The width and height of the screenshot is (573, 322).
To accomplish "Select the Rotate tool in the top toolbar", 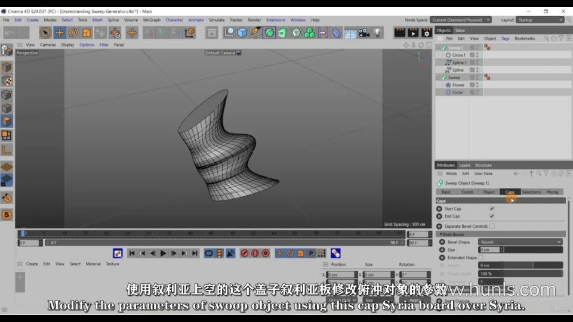I will pos(73,33).
